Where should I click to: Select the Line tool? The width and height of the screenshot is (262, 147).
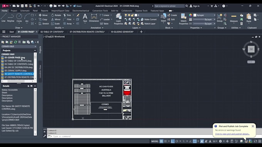coord(3,18)
